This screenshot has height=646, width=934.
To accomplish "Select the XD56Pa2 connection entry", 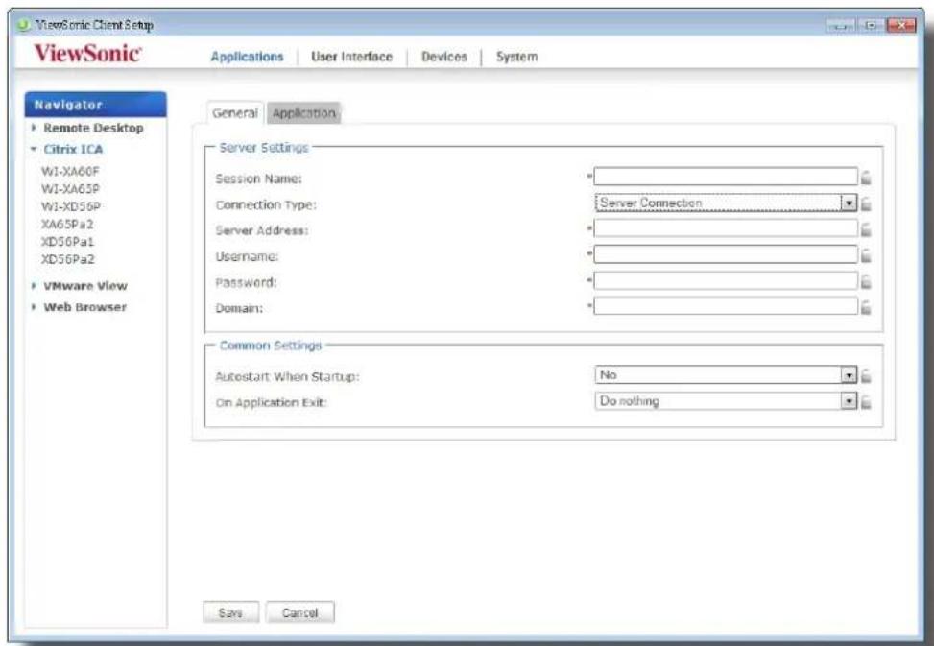I will [67, 259].
